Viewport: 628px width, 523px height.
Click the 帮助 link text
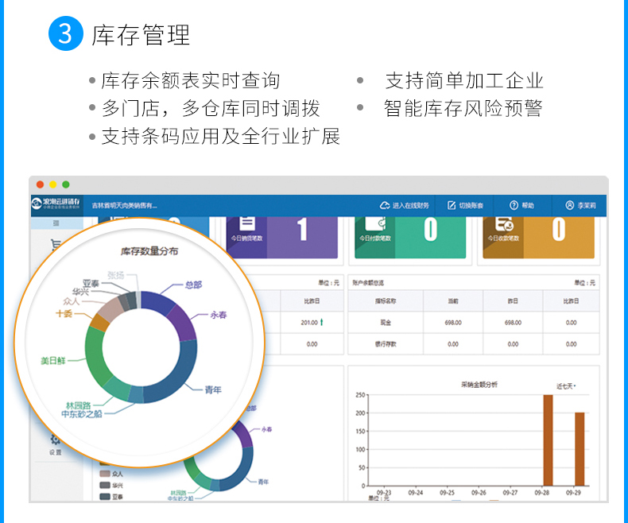[528, 205]
